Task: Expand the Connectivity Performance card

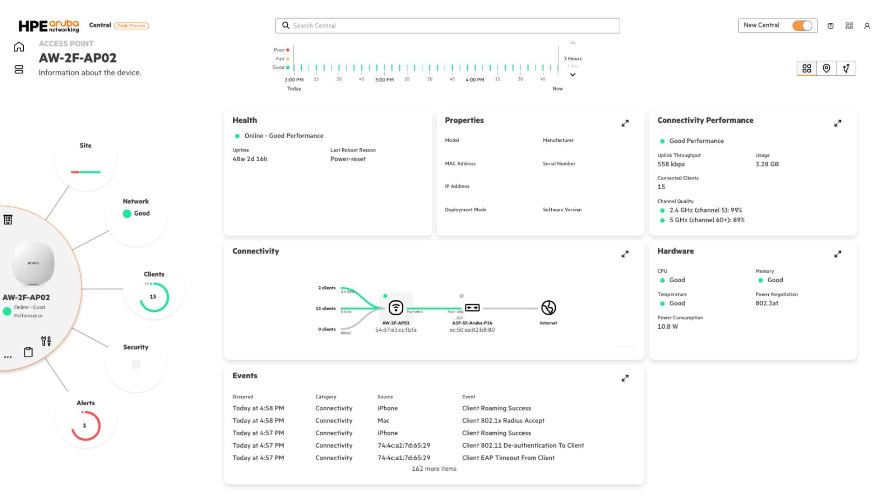Action: (837, 123)
